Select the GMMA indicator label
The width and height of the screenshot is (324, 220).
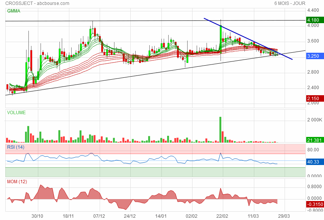click(14, 11)
